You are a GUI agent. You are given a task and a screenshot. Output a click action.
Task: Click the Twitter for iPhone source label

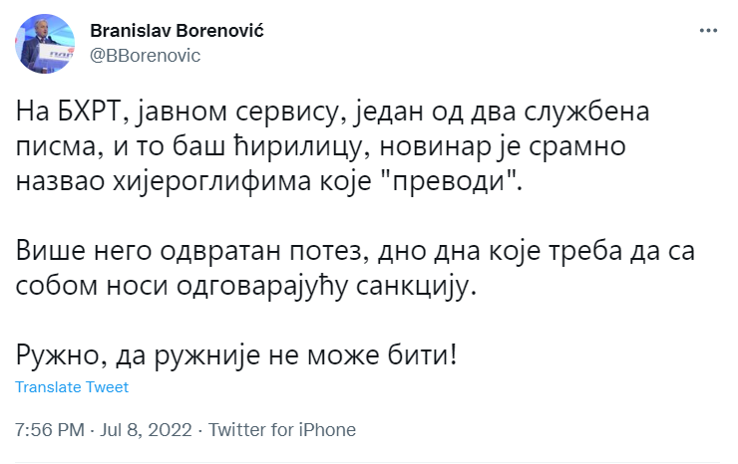click(x=282, y=430)
